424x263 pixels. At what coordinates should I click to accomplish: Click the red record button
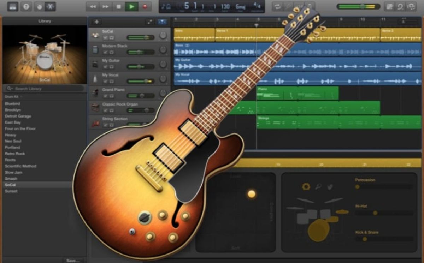pyautogui.click(x=145, y=6)
